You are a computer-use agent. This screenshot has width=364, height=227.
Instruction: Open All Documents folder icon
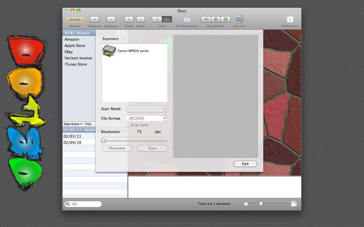pyautogui.click(x=187, y=20)
